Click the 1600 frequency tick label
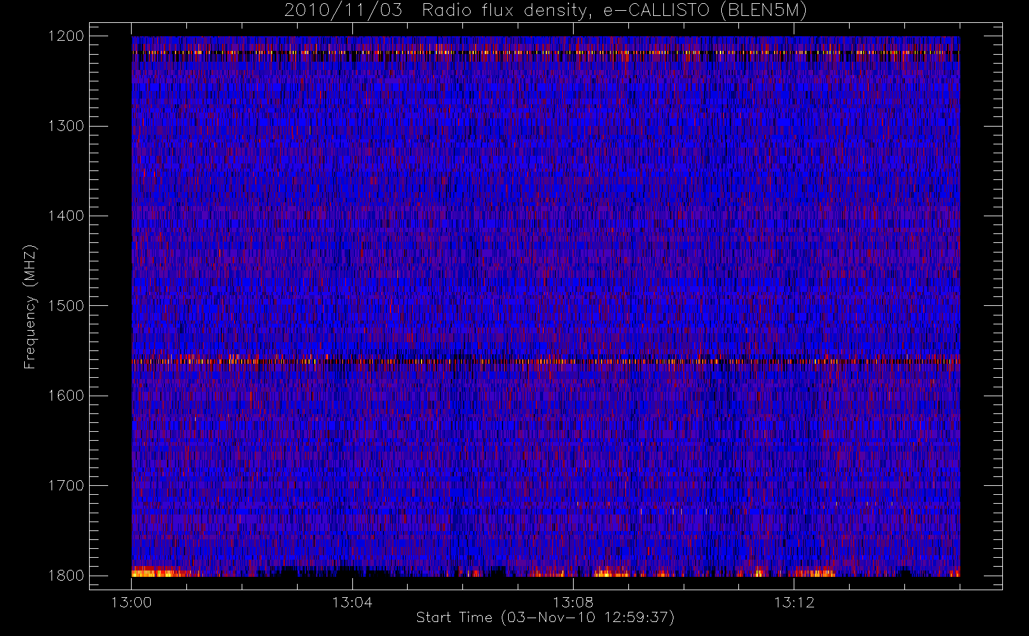Viewport: 1029px width, 636px height. point(66,396)
